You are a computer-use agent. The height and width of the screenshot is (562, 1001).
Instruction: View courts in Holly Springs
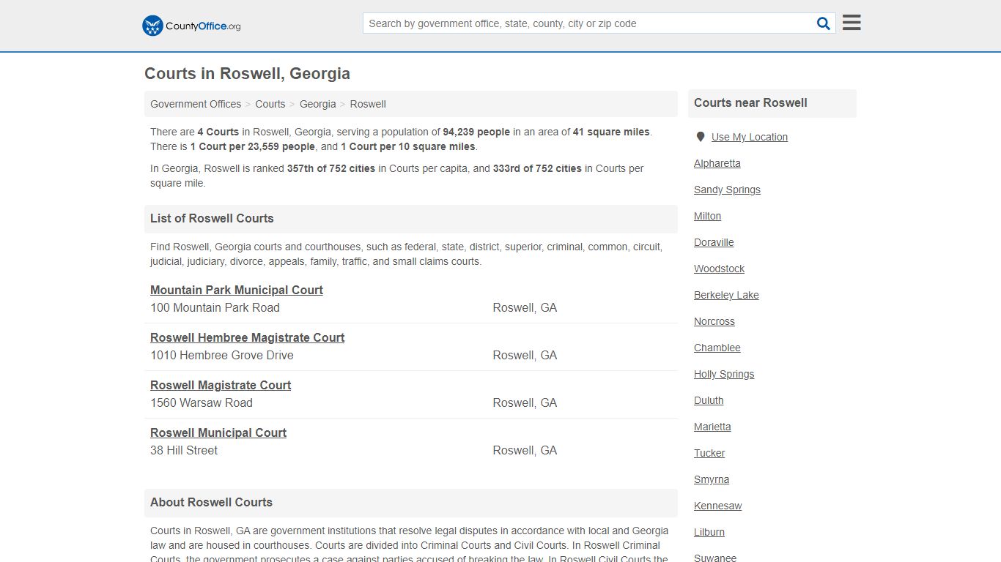(x=724, y=374)
